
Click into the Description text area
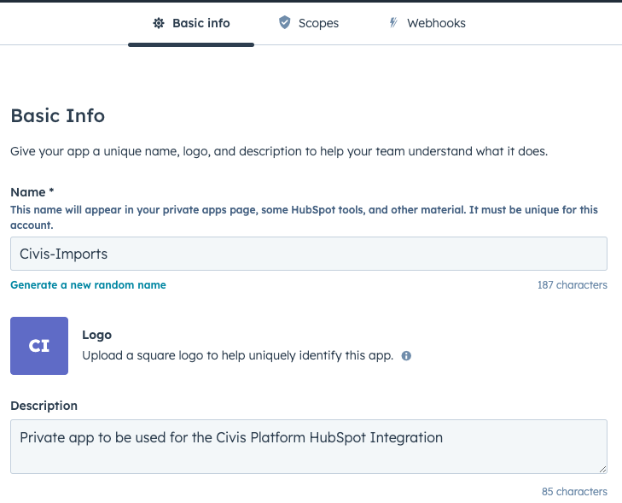[x=309, y=447]
